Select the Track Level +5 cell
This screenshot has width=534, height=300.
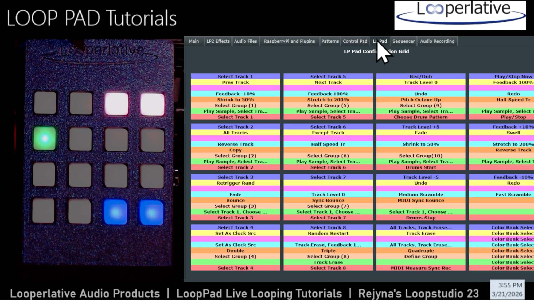click(x=421, y=127)
